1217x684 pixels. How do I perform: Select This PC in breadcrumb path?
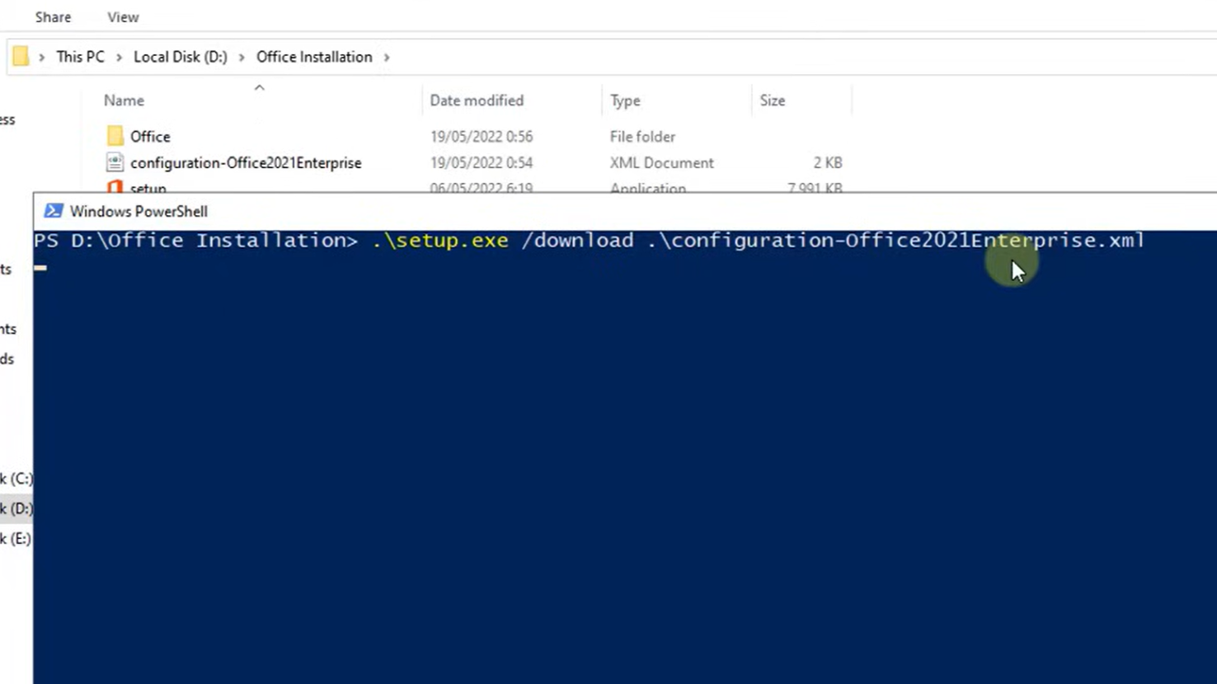pos(80,57)
